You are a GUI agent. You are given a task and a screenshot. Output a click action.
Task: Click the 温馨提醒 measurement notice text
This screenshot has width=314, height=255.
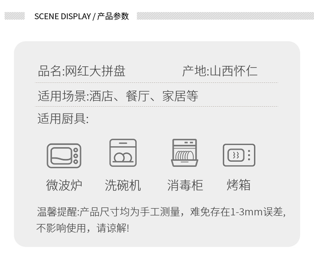point(162,212)
